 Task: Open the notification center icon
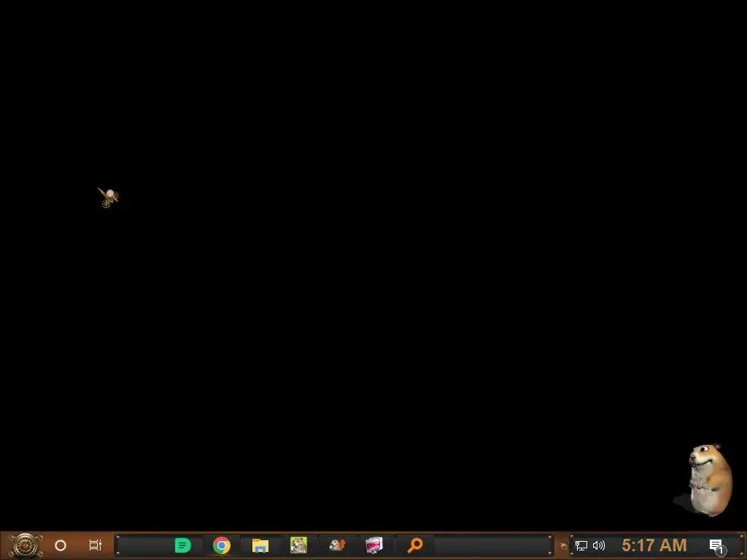pyautogui.click(x=718, y=547)
